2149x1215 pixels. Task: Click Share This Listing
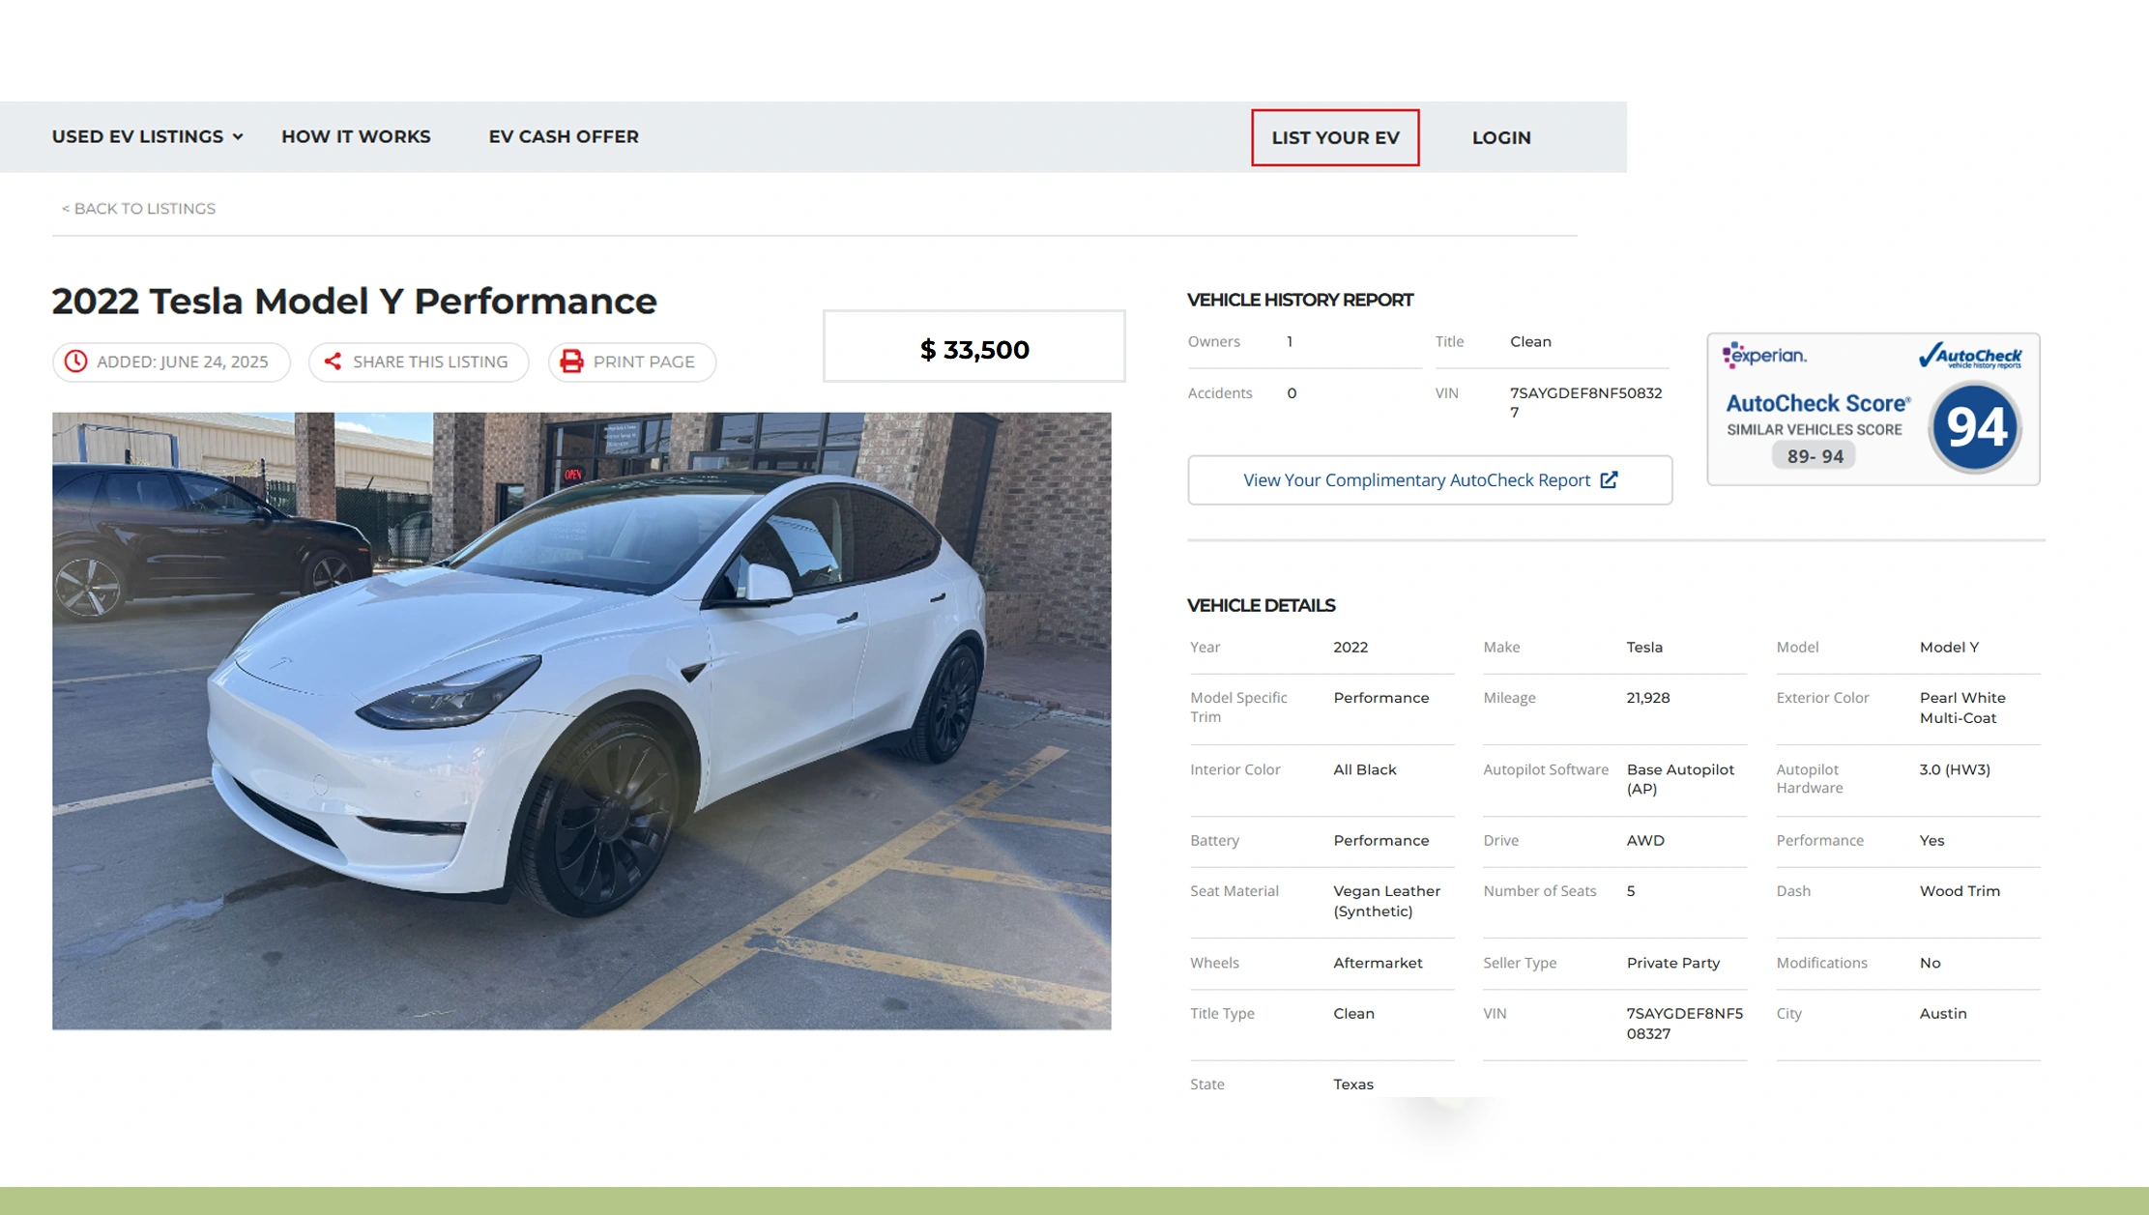[418, 362]
